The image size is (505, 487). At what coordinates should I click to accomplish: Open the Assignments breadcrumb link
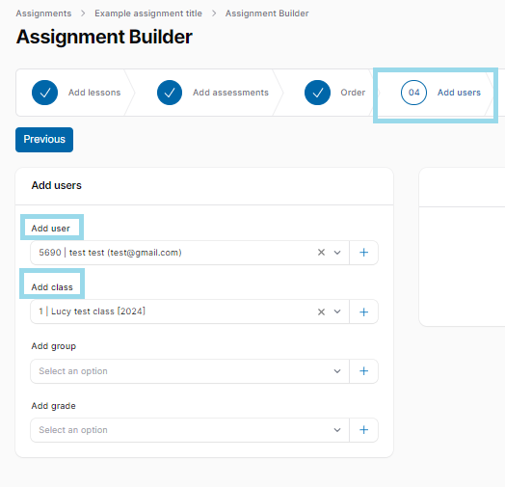pyautogui.click(x=43, y=14)
